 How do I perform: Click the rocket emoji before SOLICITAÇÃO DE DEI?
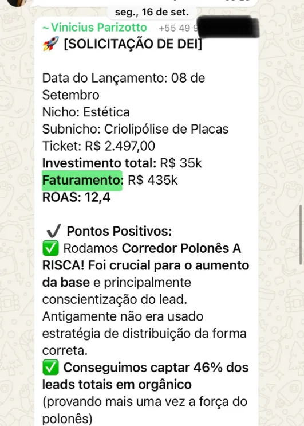tap(51, 44)
